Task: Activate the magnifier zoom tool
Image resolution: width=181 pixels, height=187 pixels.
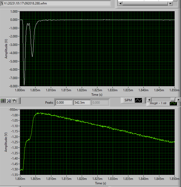Action: [x=9, y=101]
